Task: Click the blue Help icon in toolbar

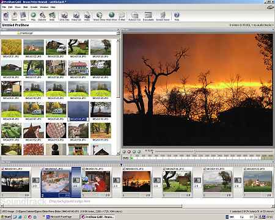Action: tap(177, 16)
